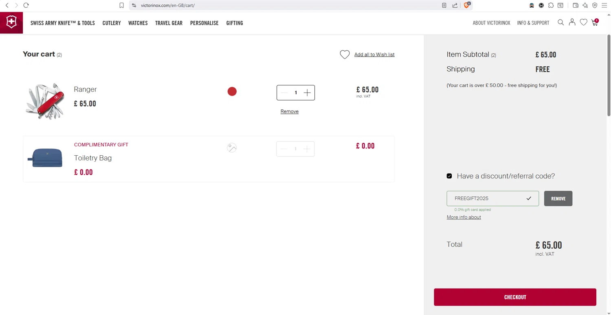Open site settings icon in address bar
Screen dimensions: 611x315
[134, 5]
